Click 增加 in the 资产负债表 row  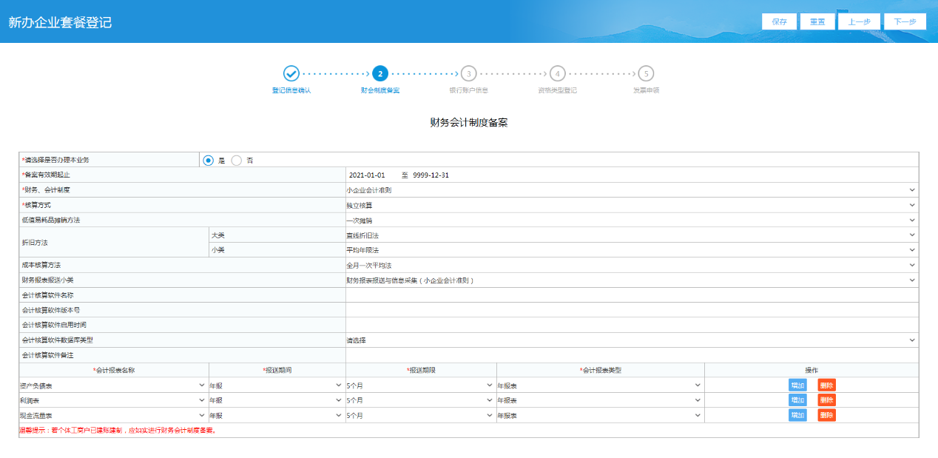tap(797, 385)
